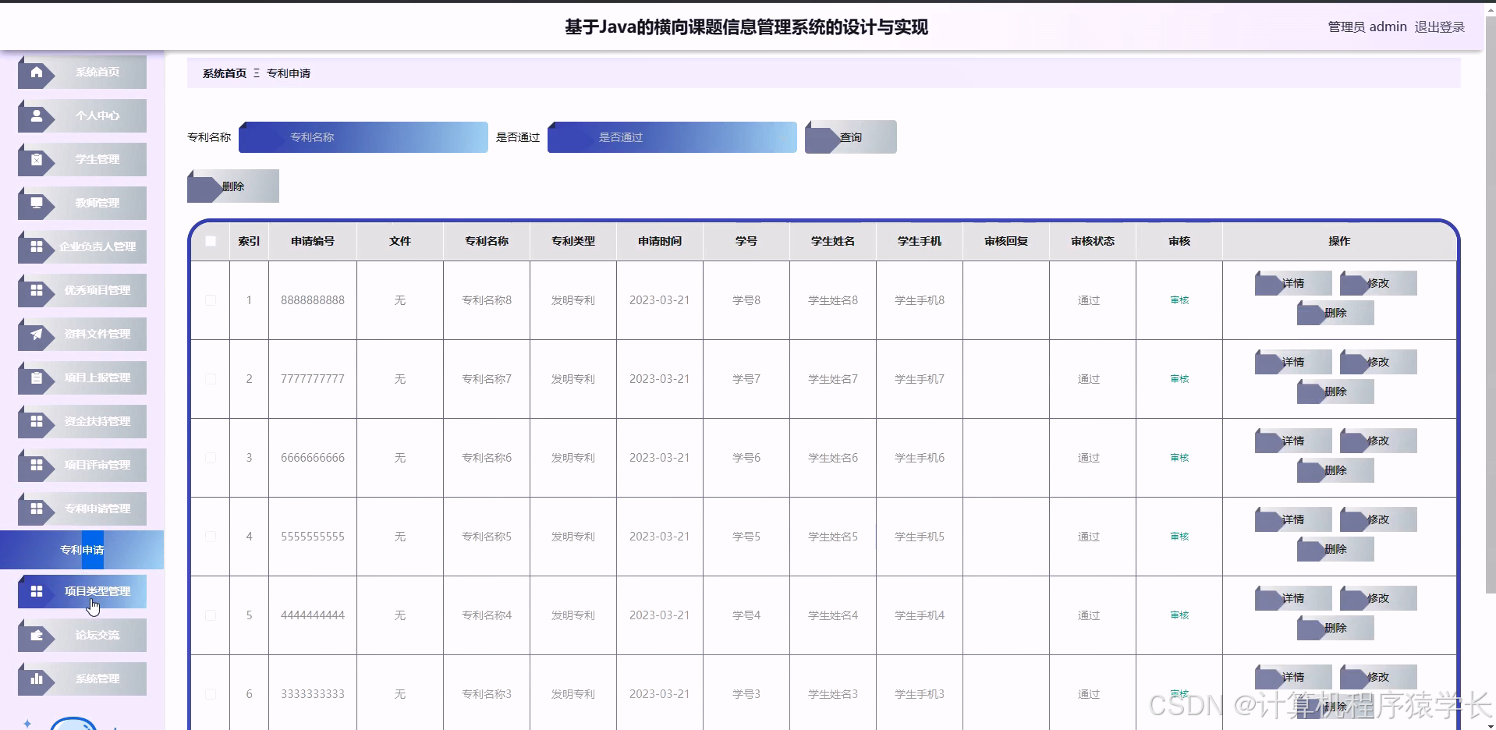Viewport: 1496px width, 730px height.
Task: Check the row with 申请编号 4444444444
Action: 211,615
